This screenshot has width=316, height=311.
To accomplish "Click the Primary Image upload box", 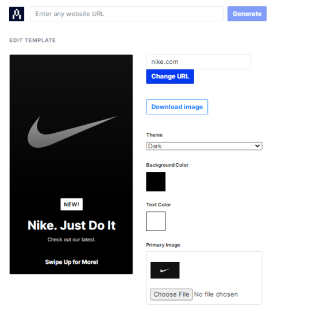I will tap(204, 278).
